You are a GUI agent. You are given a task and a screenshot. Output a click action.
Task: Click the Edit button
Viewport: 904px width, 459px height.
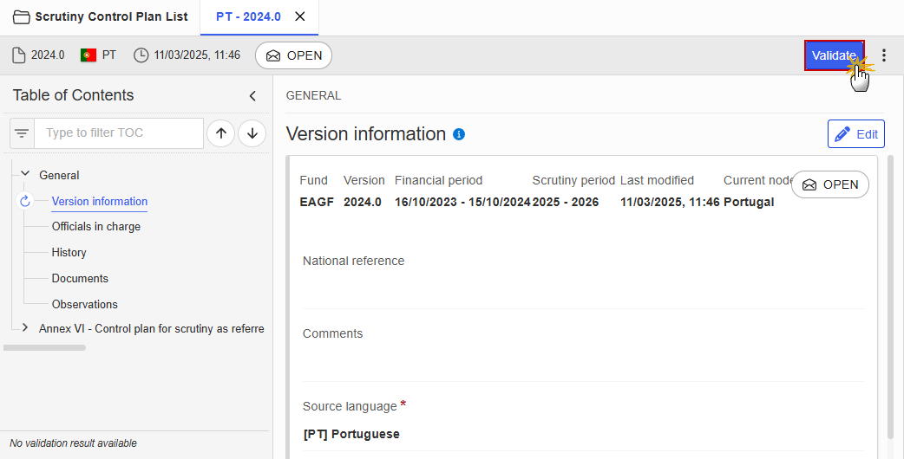click(x=856, y=134)
